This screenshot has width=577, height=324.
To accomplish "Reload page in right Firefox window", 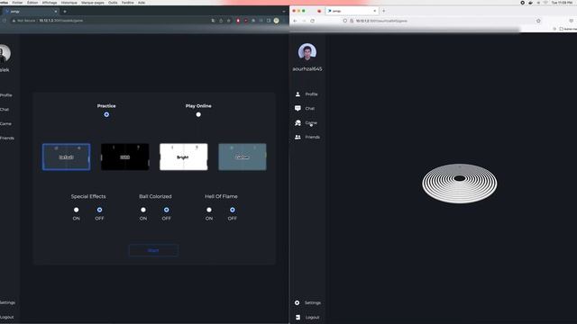I will 313,21.
